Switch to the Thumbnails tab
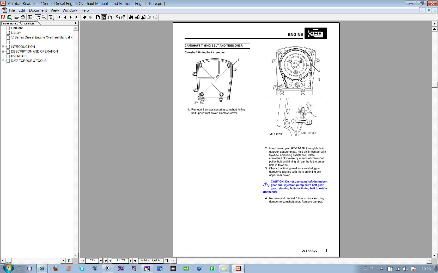This screenshot has height=273, width=438. point(28,23)
